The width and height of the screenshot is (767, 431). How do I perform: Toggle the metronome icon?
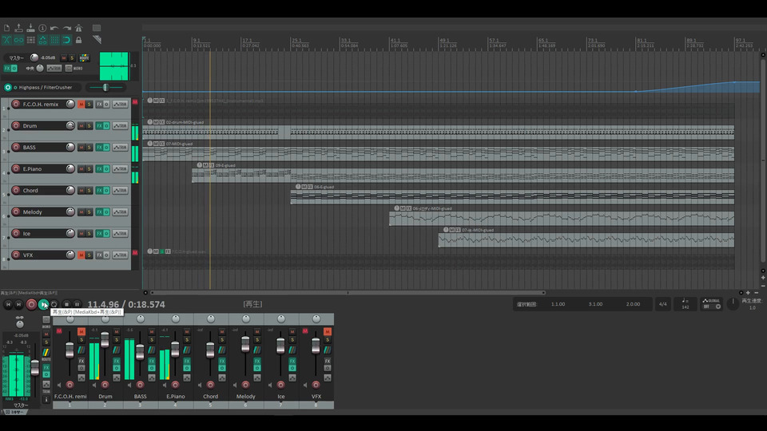coord(79,29)
